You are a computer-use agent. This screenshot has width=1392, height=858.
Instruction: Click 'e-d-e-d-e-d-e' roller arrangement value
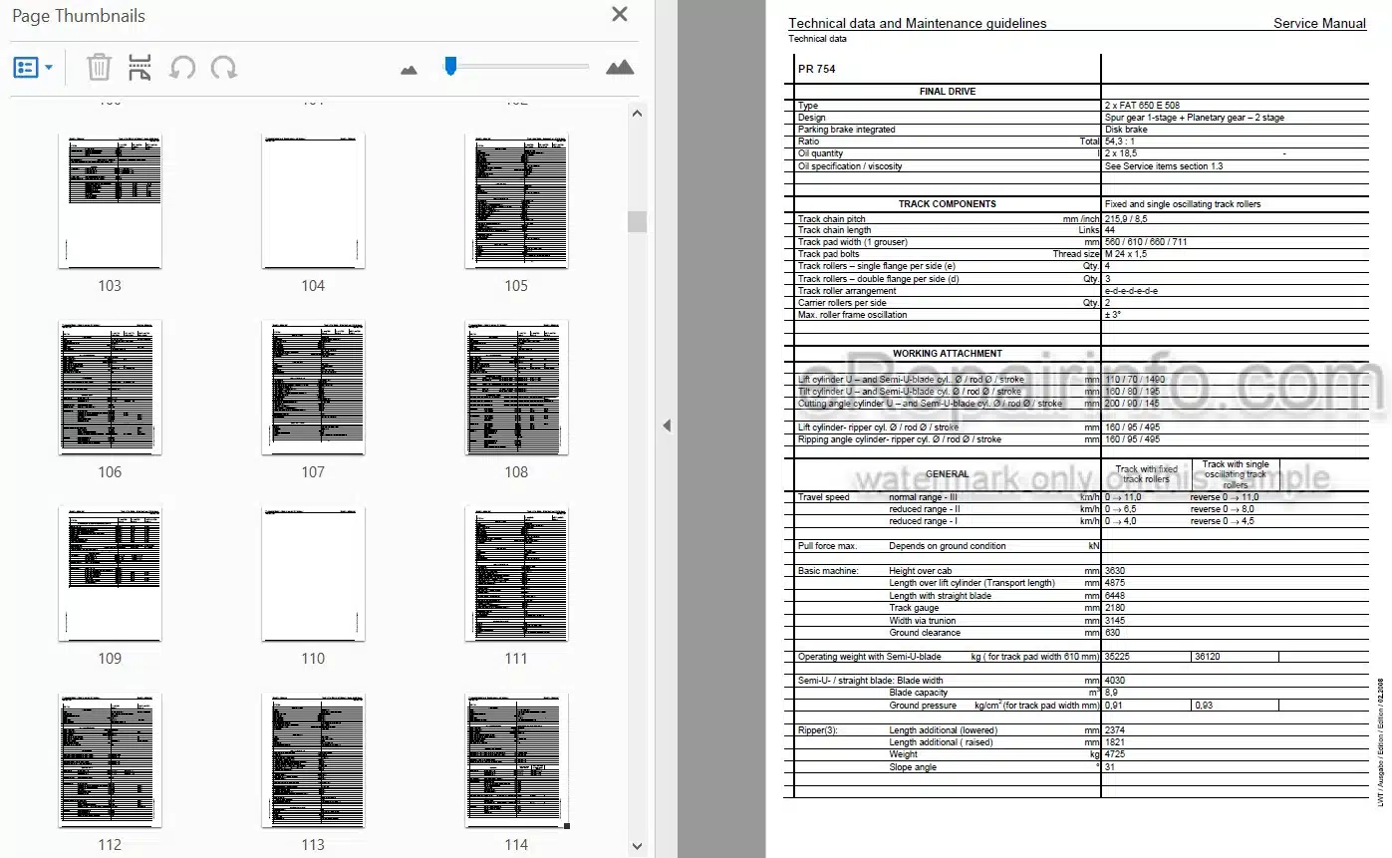(x=1131, y=291)
